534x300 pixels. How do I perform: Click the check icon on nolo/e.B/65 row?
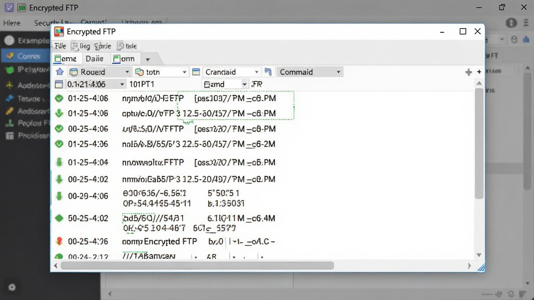pyautogui.click(x=59, y=144)
